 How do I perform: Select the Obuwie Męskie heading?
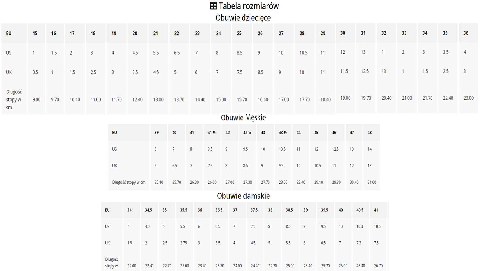tap(243, 117)
